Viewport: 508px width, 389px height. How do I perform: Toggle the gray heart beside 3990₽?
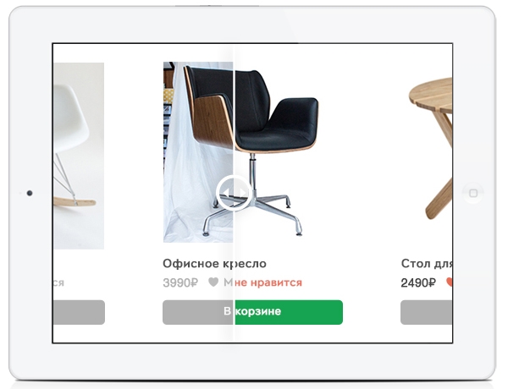213,282
